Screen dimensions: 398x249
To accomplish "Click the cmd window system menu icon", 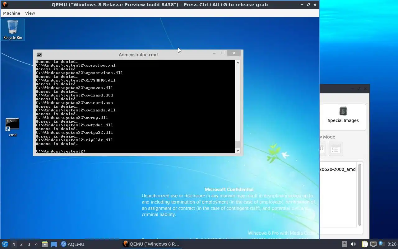I will (x=39, y=55).
